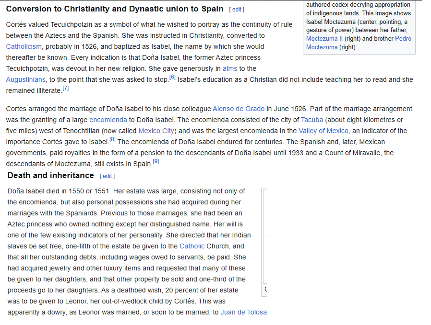Viewport: 431px width, 325px height.
Task: Open the Tacuba link
Action: pyautogui.click(x=312, y=120)
